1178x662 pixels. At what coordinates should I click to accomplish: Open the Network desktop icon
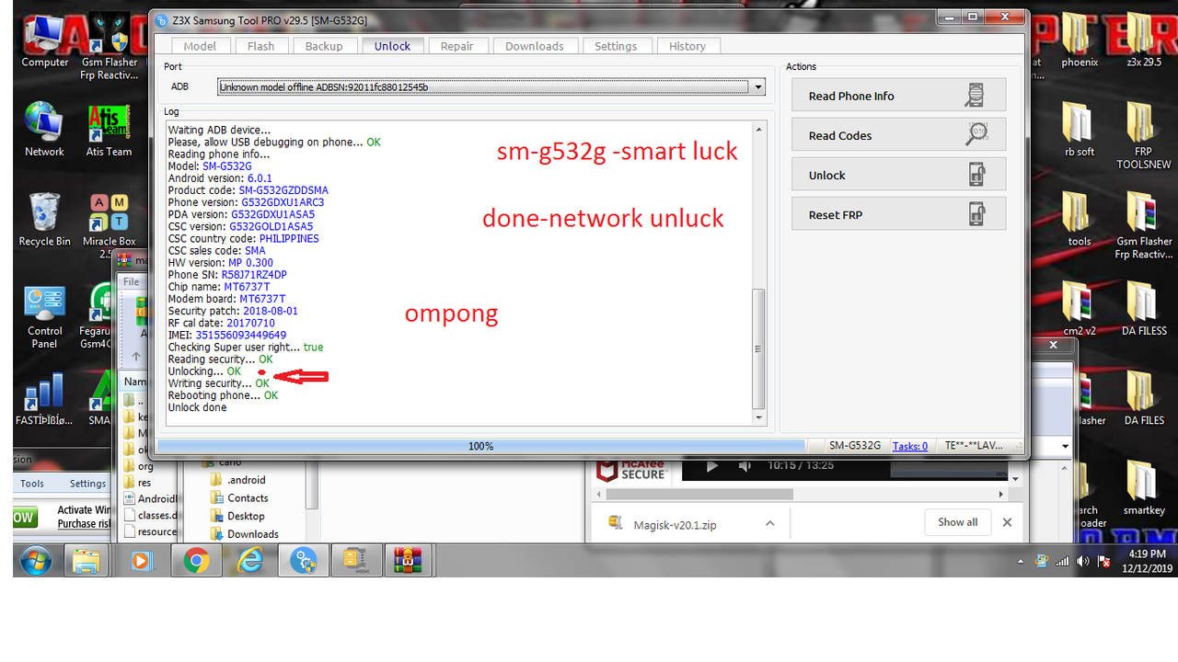[44, 130]
